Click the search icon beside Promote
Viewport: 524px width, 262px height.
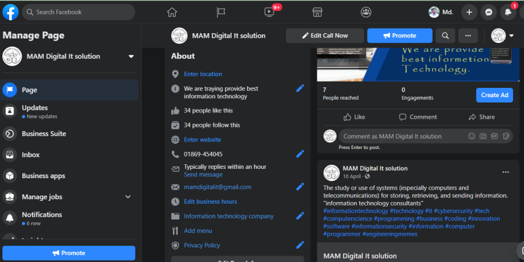click(x=445, y=36)
